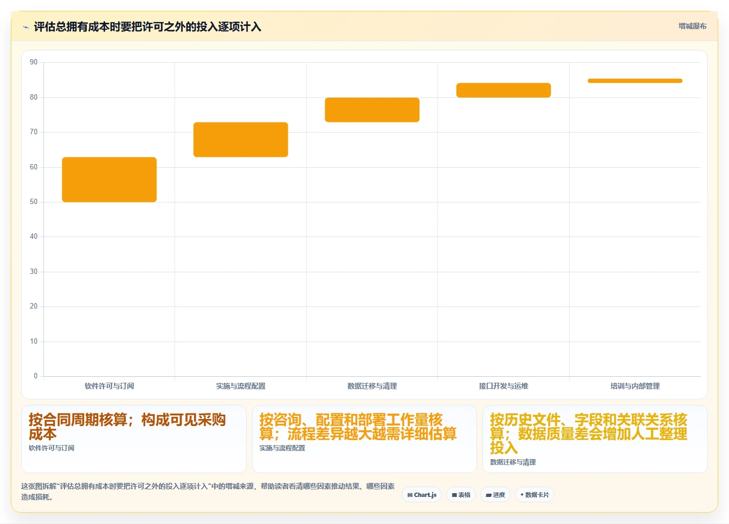Click the thin 培训与内部管理 bar
Screen dimensions: 729x524
pos(635,81)
